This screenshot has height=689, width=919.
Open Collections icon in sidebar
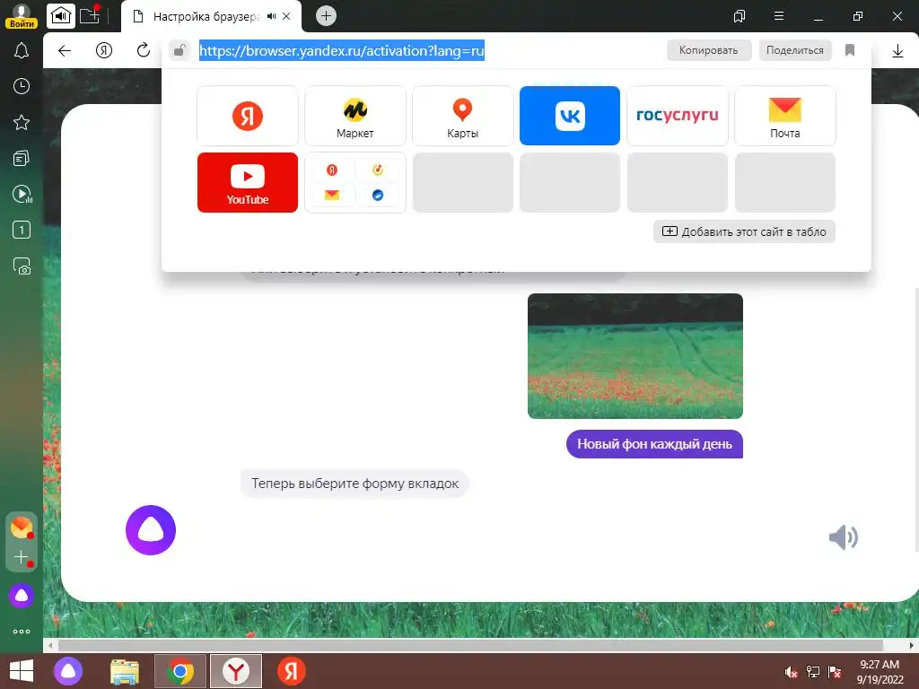(22, 158)
